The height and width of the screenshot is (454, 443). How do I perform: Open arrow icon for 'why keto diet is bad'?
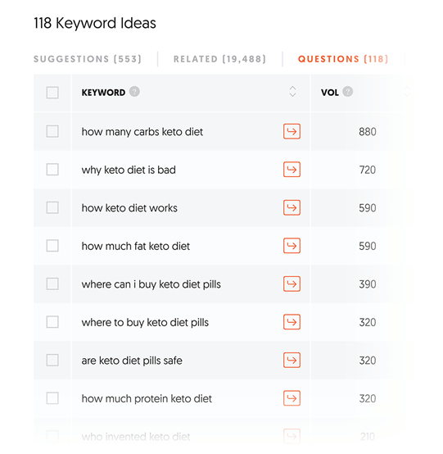[292, 170]
